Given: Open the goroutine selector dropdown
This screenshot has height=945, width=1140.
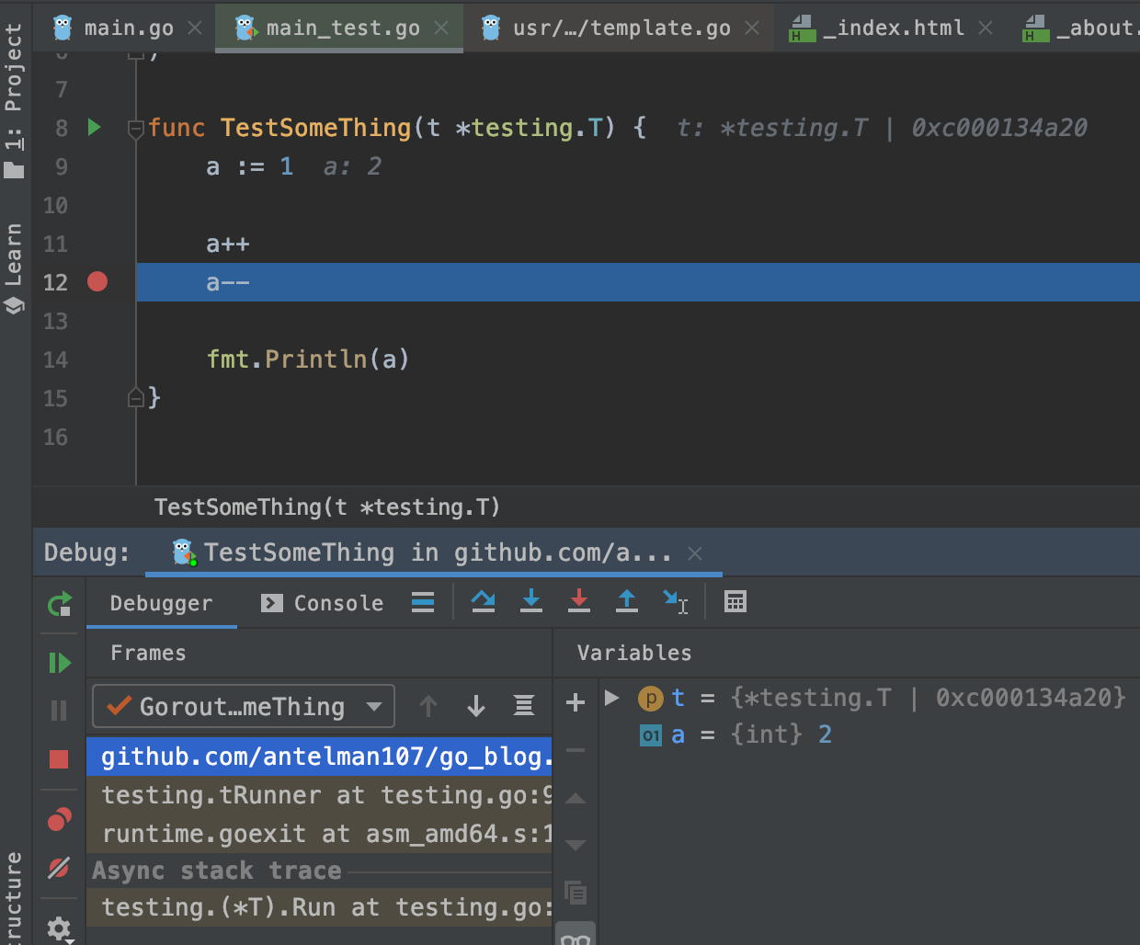Looking at the screenshot, I should (x=244, y=706).
